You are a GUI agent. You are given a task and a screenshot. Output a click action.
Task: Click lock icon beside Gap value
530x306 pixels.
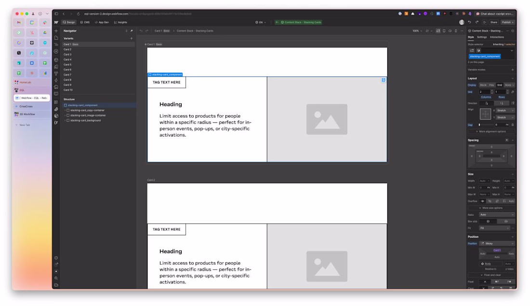click(x=513, y=125)
